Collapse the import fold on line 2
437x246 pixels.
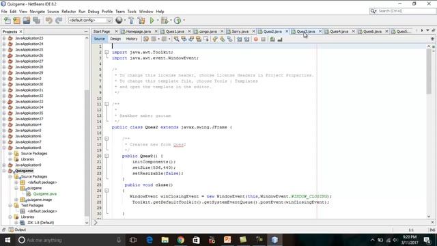click(107, 52)
